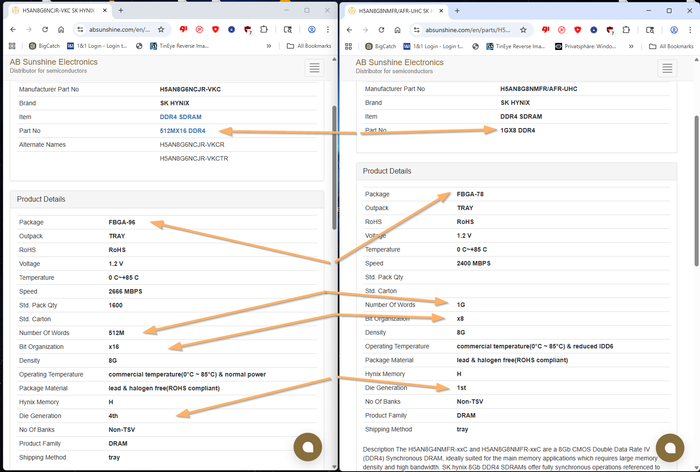700x472 pixels.
Task: Open search tabs icon in left window
Action: [x=288, y=29]
